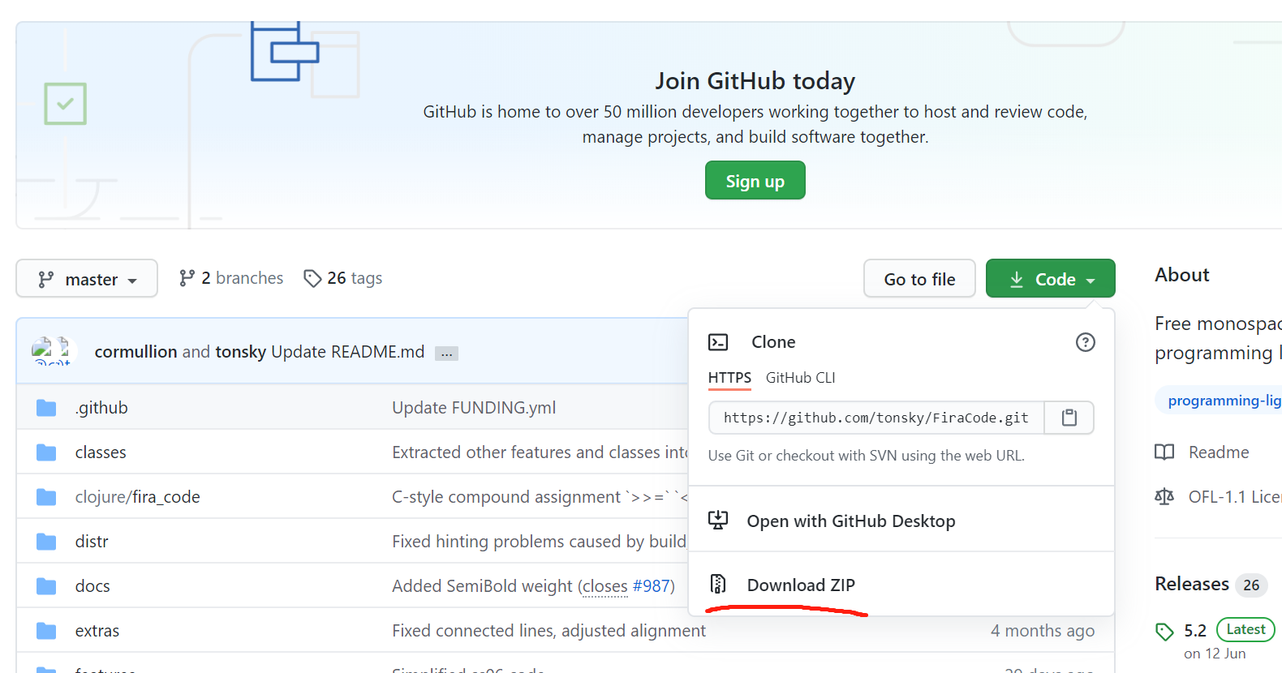The width and height of the screenshot is (1282, 673).
Task: Click the .github folder icon
Action: (x=46, y=408)
